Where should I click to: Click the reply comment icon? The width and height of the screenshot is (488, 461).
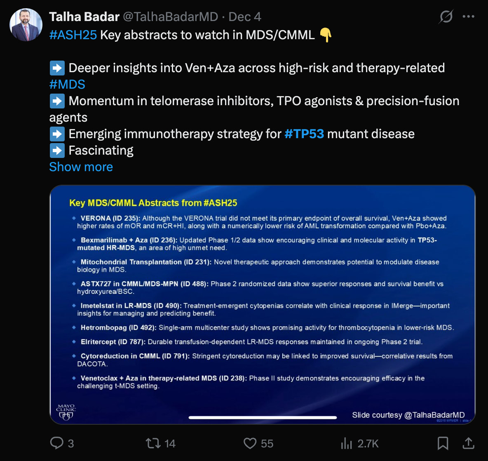[56, 443]
